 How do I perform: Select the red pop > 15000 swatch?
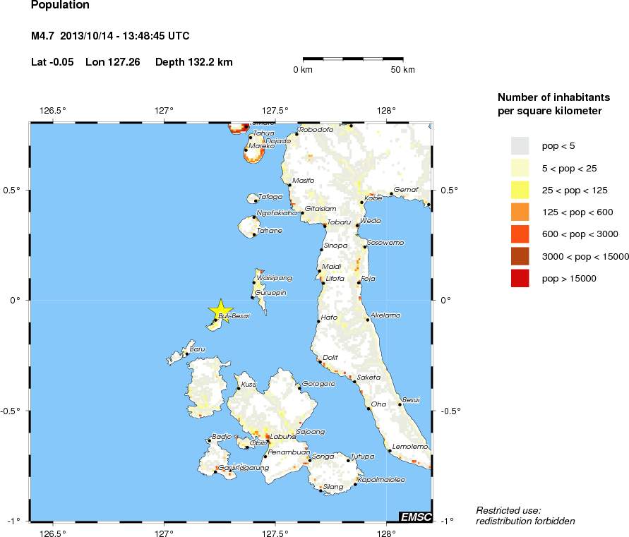[x=520, y=278]
